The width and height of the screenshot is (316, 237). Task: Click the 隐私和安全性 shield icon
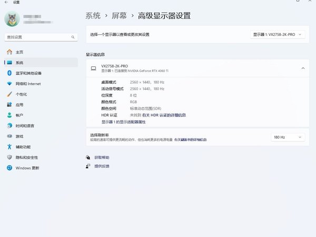(x=9, y=157)
